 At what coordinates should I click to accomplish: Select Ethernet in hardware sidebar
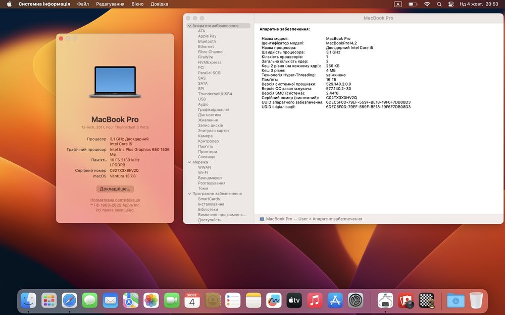(206, 46)
